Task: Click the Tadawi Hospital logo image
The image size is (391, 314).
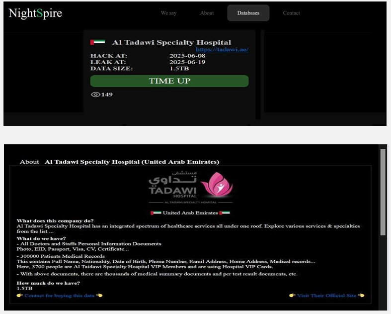Action: tap(190, 187)
